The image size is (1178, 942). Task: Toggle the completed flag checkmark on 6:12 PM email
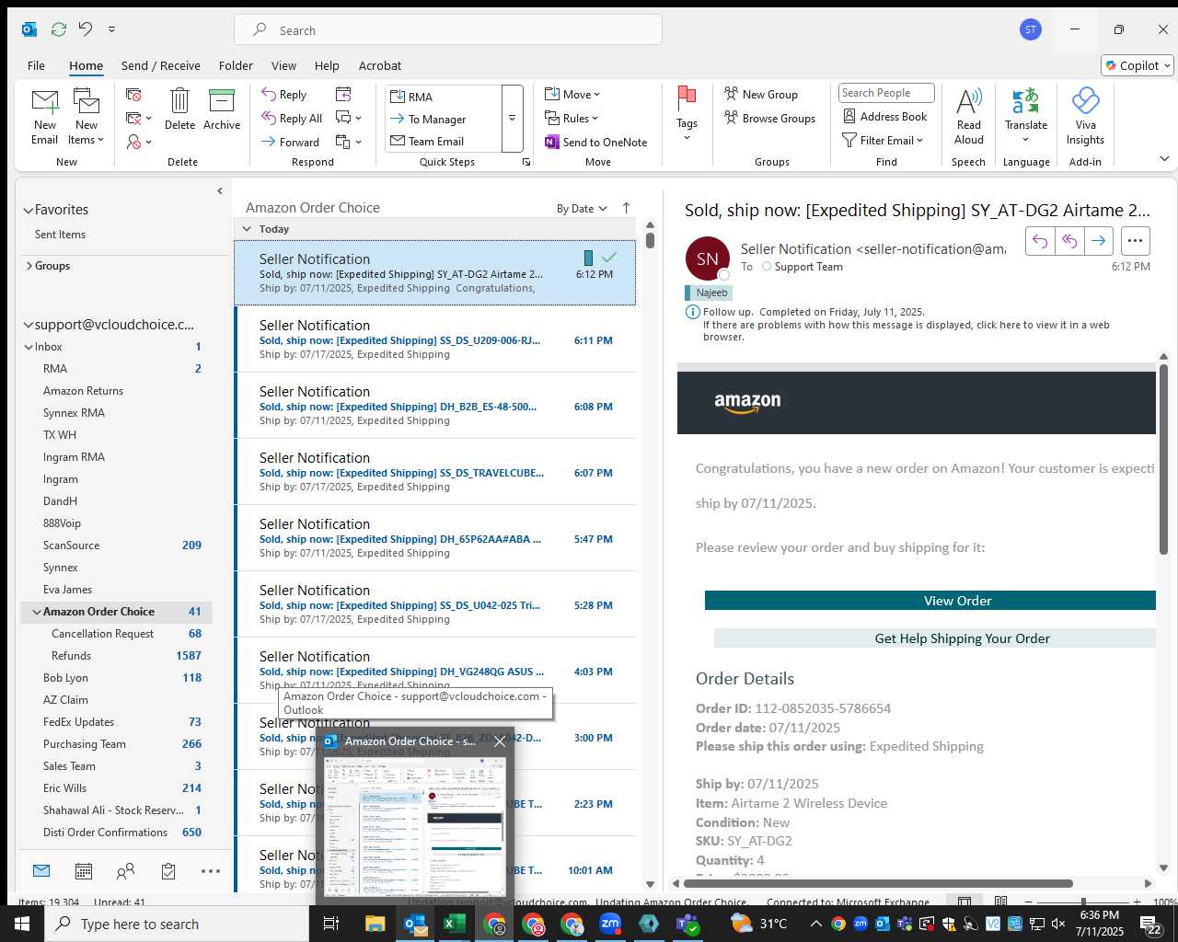(x=608, y=258)
